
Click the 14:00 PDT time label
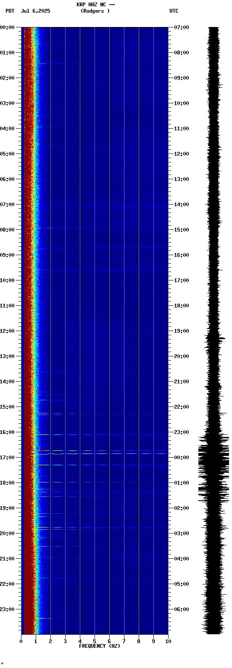coord(7,382)
